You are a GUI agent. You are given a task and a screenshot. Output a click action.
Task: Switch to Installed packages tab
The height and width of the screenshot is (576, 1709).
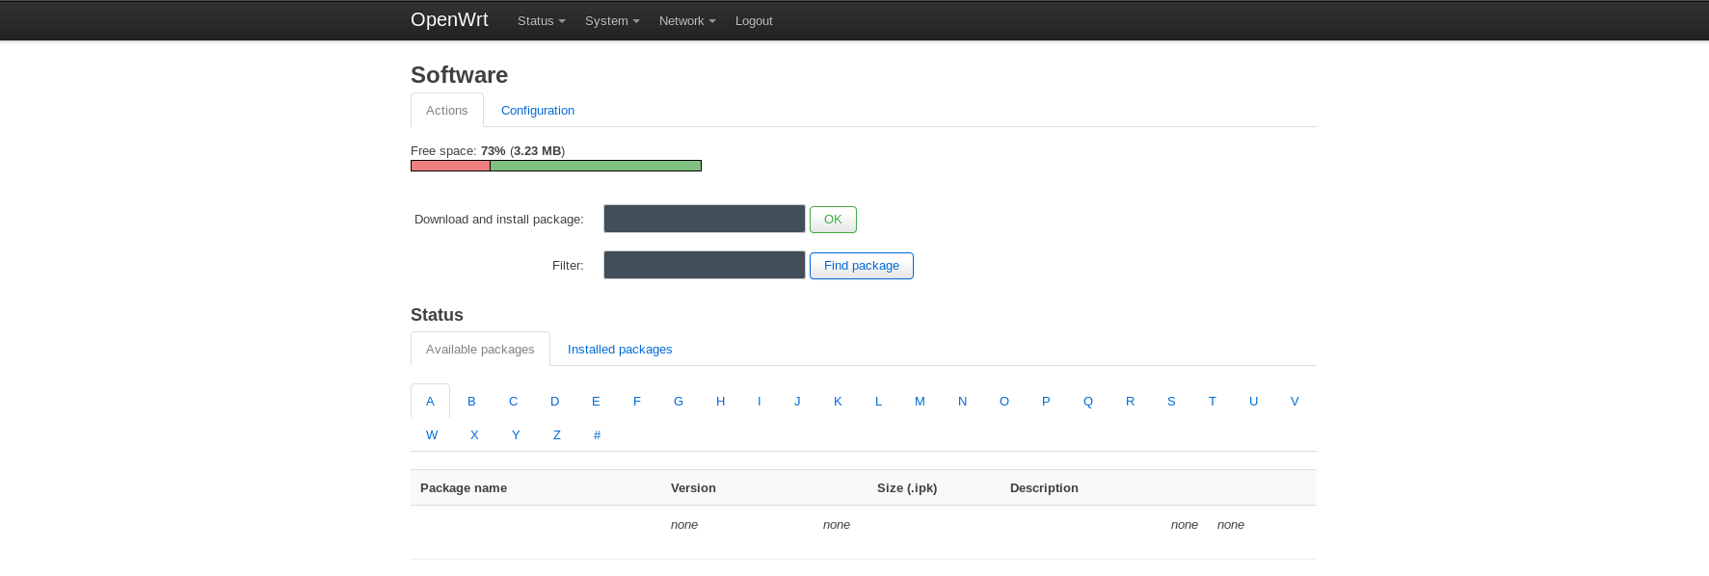click(x=620, y=350)
